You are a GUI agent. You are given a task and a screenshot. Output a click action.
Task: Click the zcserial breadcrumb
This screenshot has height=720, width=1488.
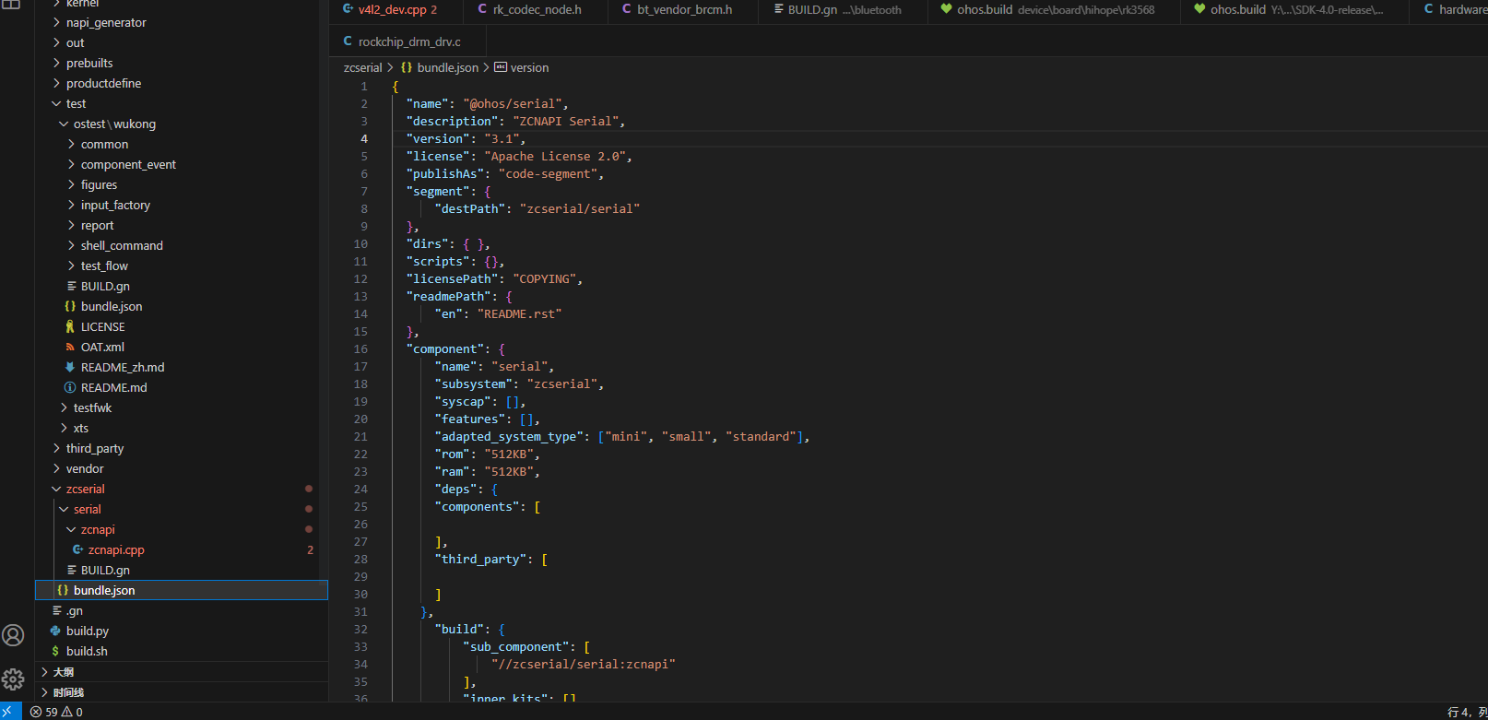pos(362,67)
